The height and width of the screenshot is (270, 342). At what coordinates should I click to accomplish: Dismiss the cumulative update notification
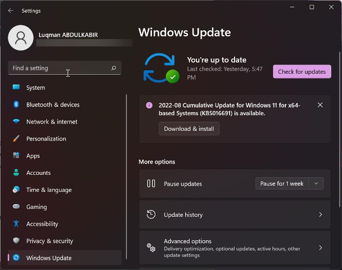tap(320, 105)
